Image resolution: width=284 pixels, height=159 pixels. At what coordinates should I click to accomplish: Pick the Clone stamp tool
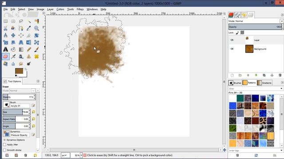click(29, 57)
